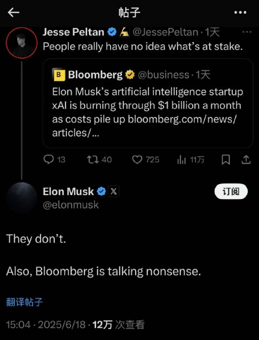Open the top-right three-dot menu
259x340 pixels.
(240, 13)
